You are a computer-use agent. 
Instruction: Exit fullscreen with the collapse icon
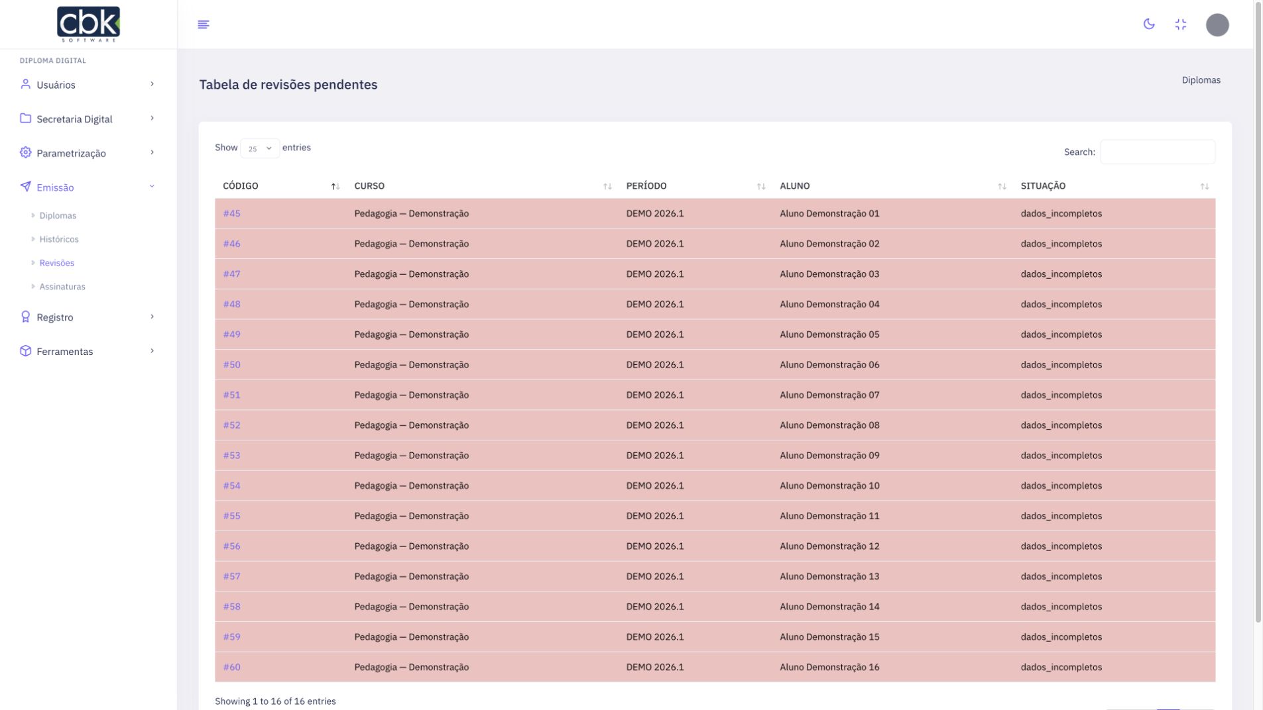(1181, 25)
